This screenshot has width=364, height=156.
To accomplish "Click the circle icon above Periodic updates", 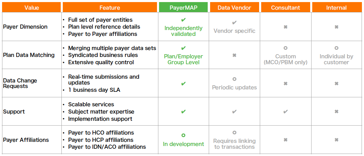I will point(235,79).
